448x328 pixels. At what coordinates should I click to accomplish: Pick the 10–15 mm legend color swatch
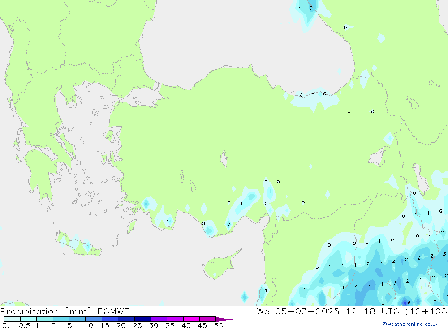(x=94, y=319)
